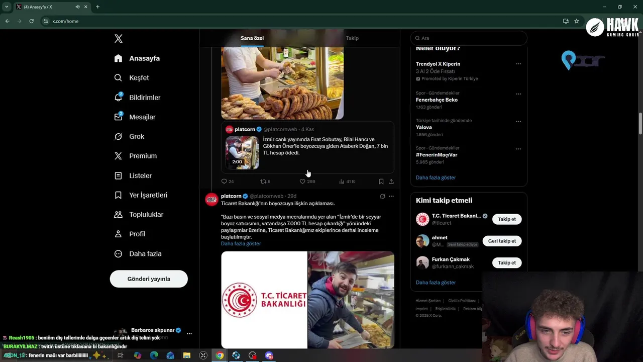Image resolution: width=643 pixels, height=362 pixels.
Task: Open more options for #FenerinMaçıVar trend
Action: pyautogui.click(x=518, y=149)
